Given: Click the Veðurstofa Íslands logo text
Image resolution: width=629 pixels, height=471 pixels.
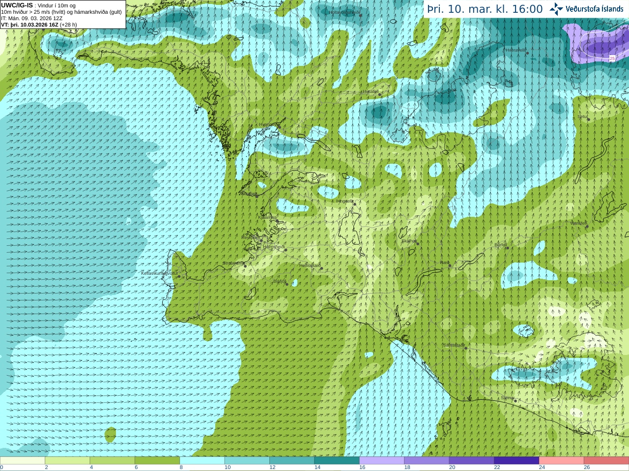Looking at the screenshot, I should coord(595,9).
